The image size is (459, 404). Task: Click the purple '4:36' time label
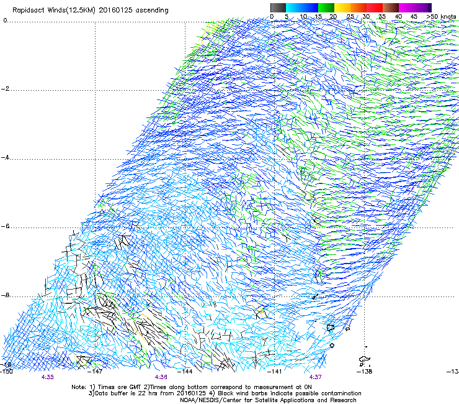pos(161,377)
